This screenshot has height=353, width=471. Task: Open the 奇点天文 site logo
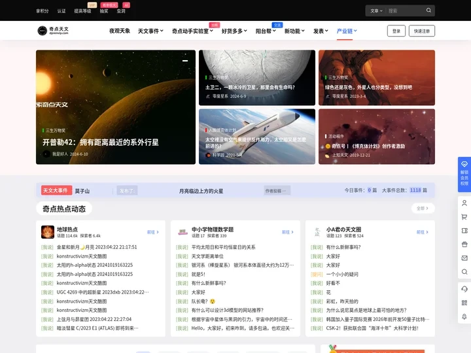coord(53,31)
